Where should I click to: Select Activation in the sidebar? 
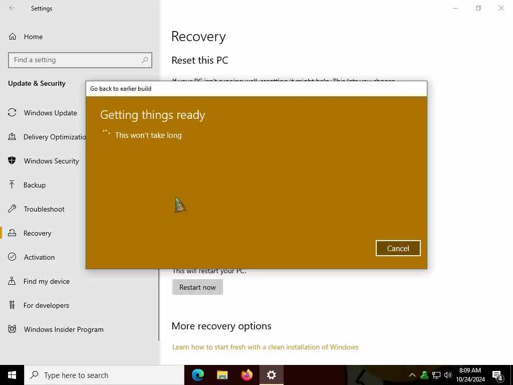pyautogui.click(x=39, y=257)
